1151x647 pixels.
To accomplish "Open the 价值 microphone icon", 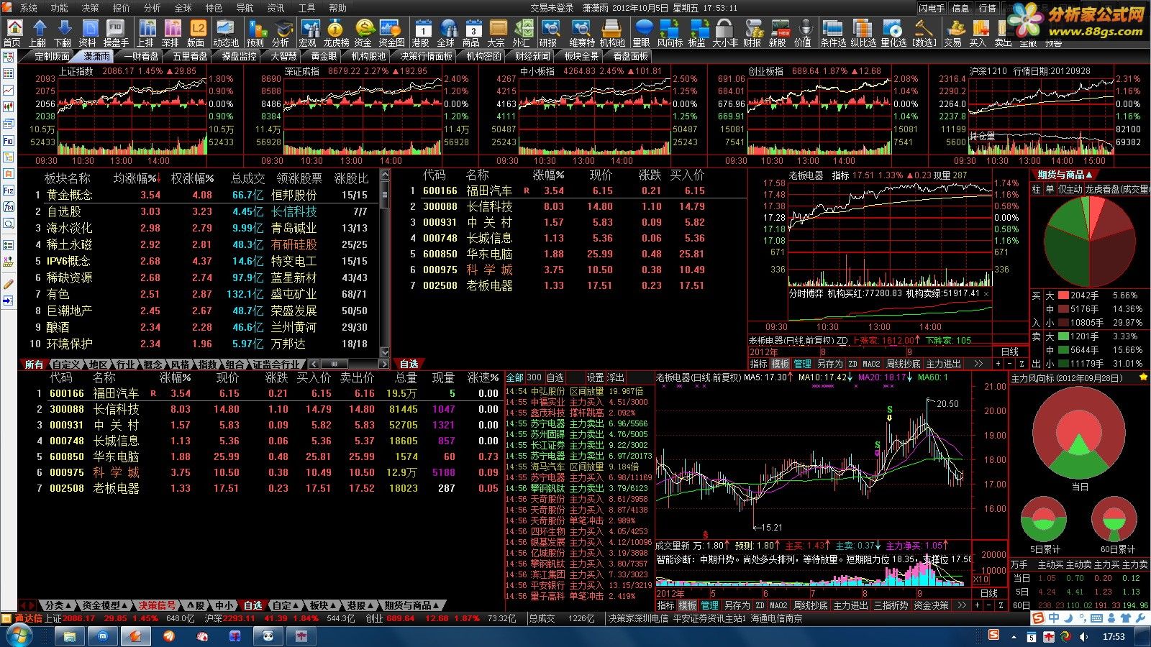I will coord(803,32).
